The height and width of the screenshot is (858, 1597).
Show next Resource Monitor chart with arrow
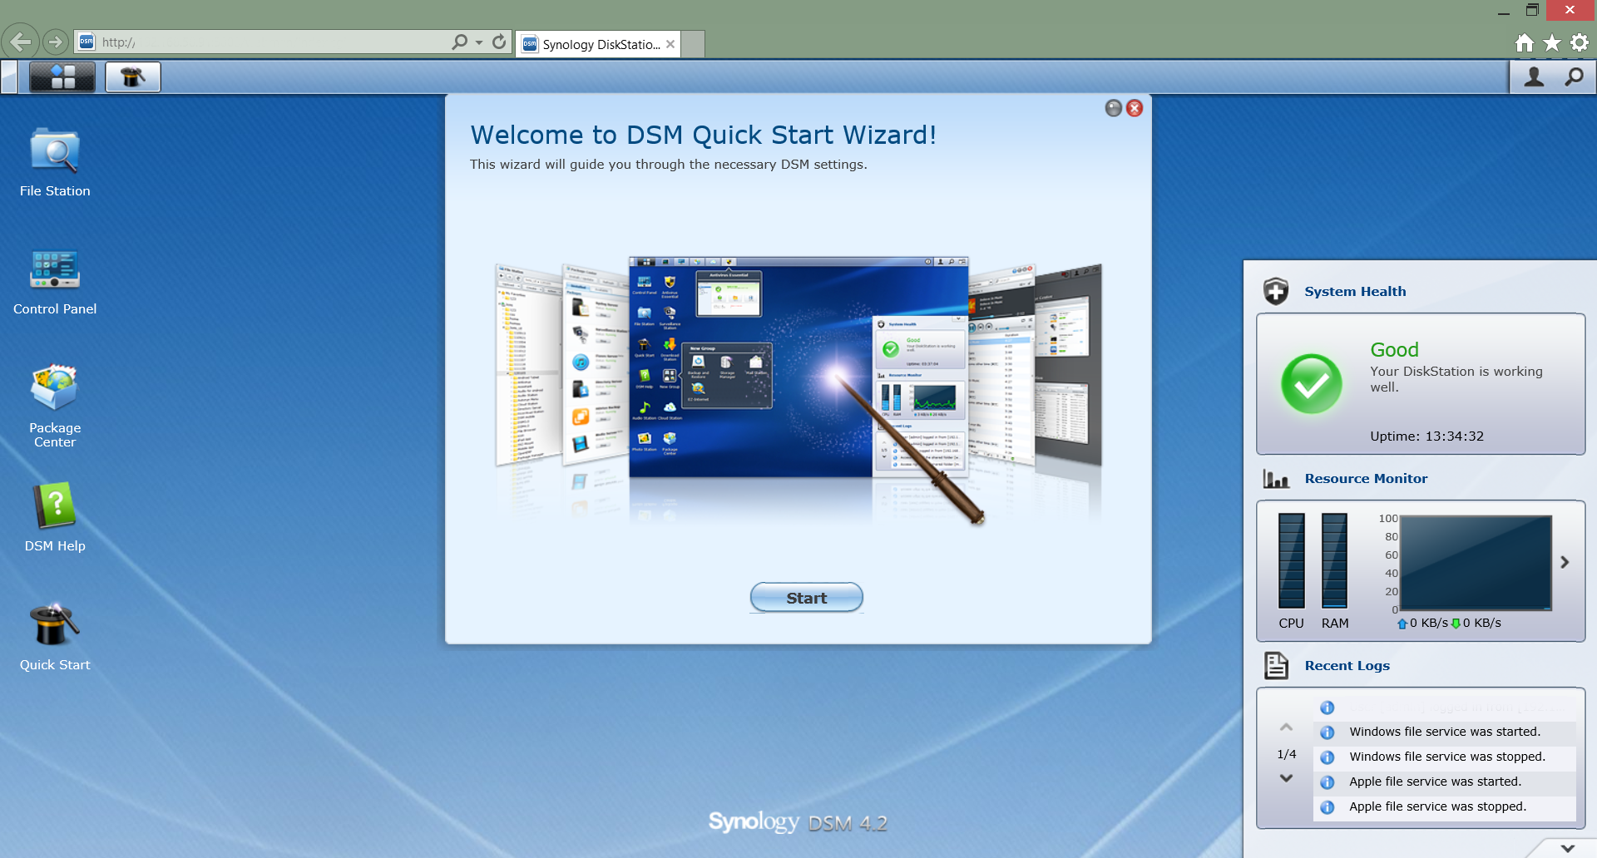pyautogui.click(x=1565, y=562)
